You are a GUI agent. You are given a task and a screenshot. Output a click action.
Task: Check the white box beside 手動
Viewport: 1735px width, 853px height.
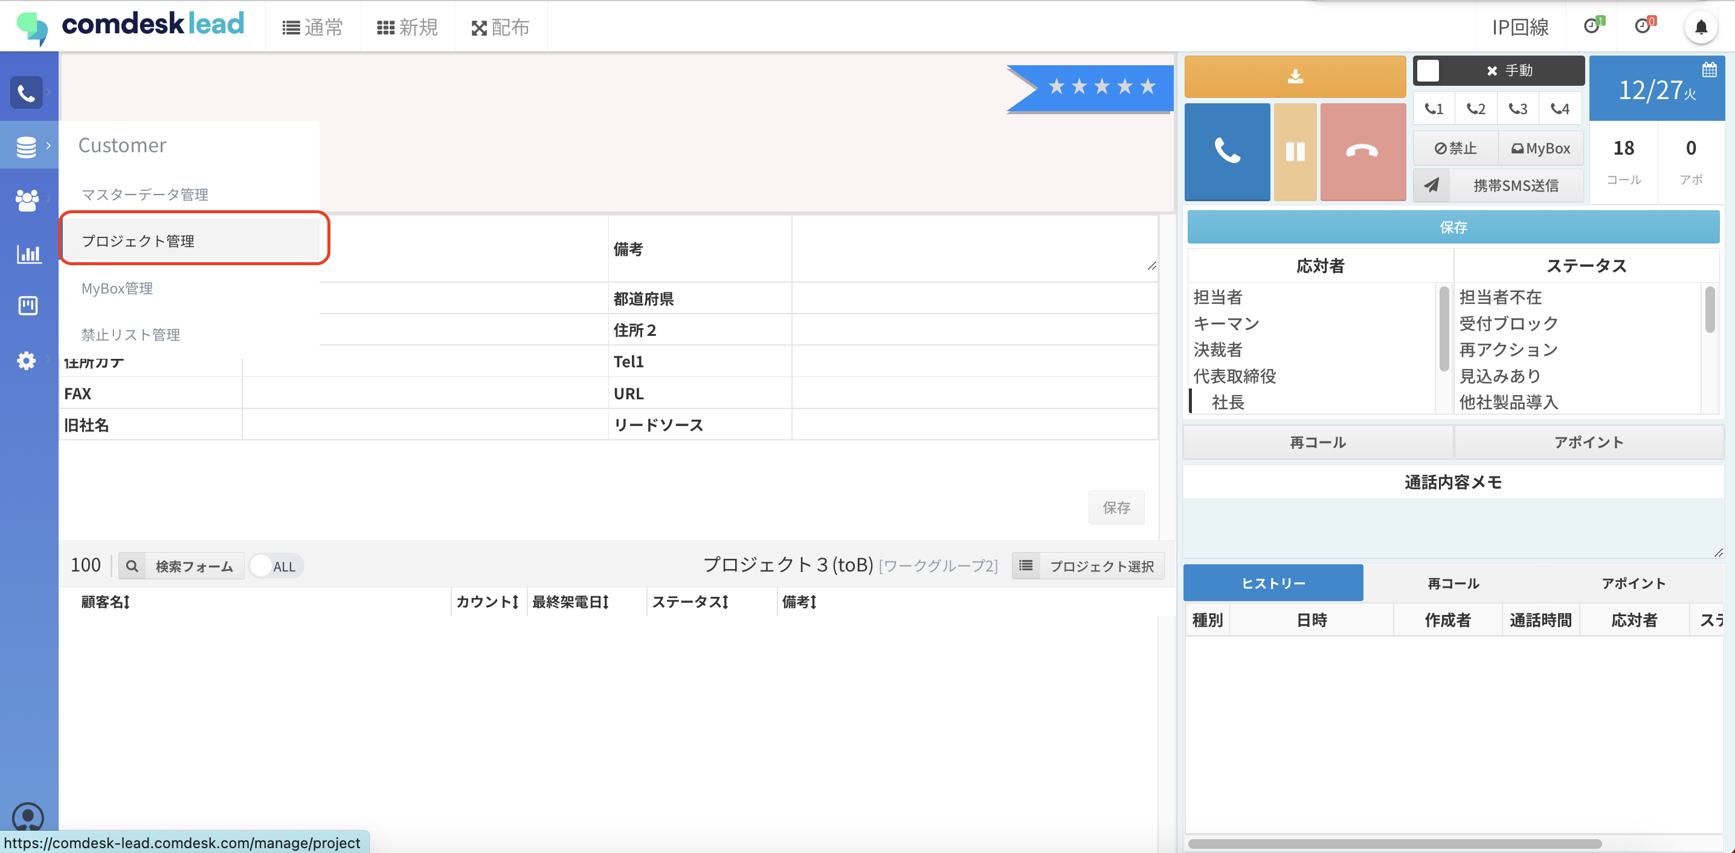pos(1428,70)
